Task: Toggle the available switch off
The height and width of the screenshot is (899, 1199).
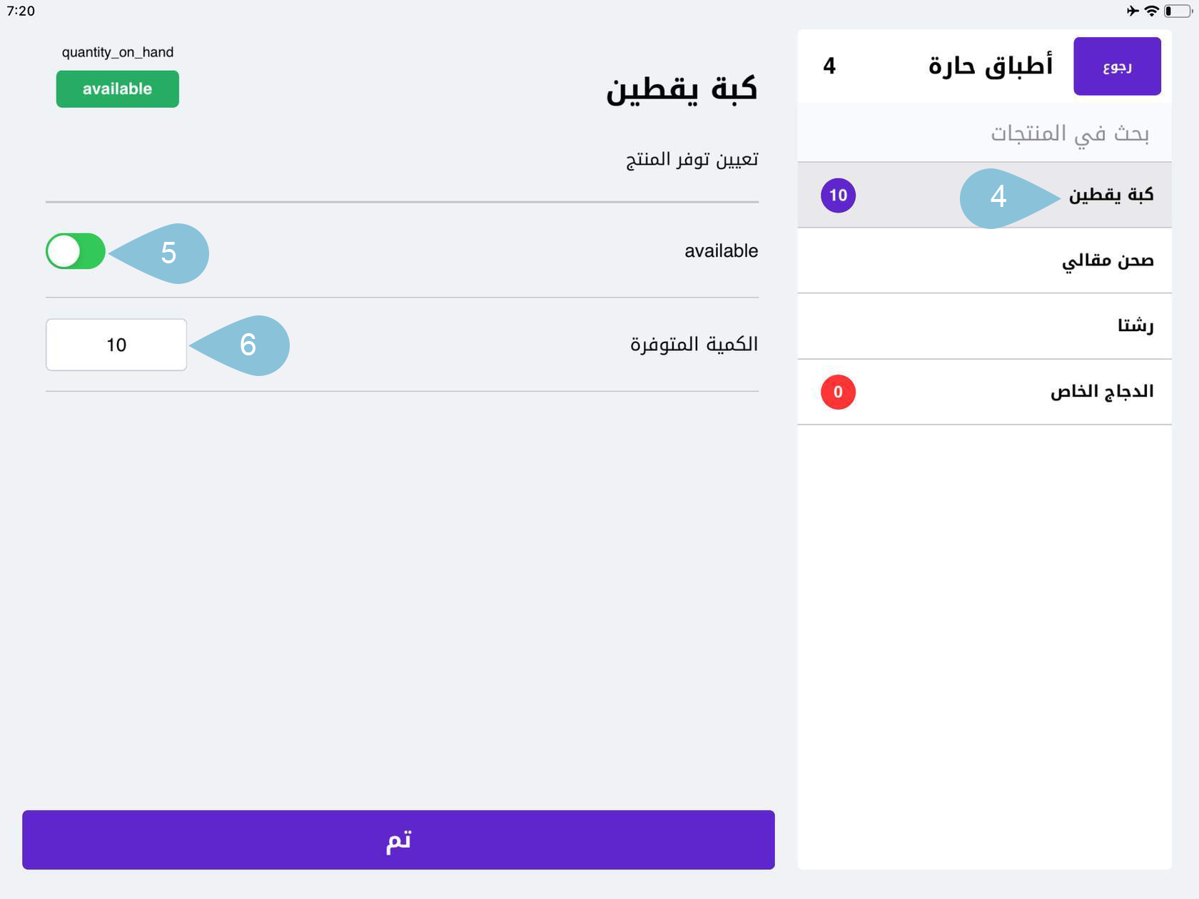Action: click(76, 251)
